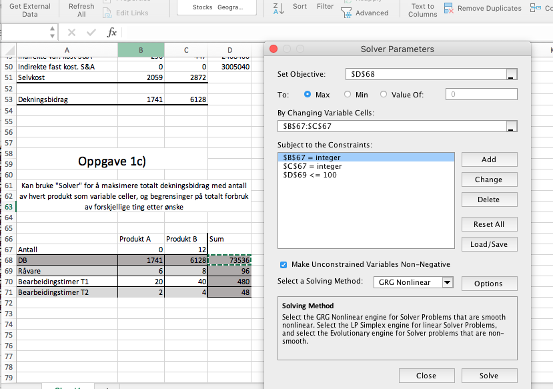The image size is (553, 389).
Task: Click the By Changing Variable Cells field
Action: [392, 126]
